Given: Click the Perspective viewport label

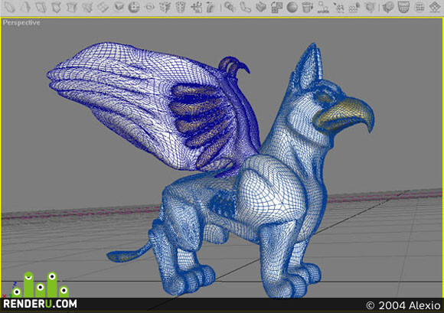Looking at the screenshot, I should click(21, 23).
